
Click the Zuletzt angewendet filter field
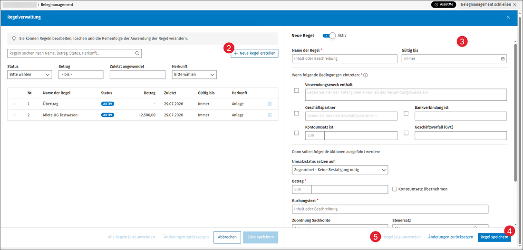click(137, 75)
